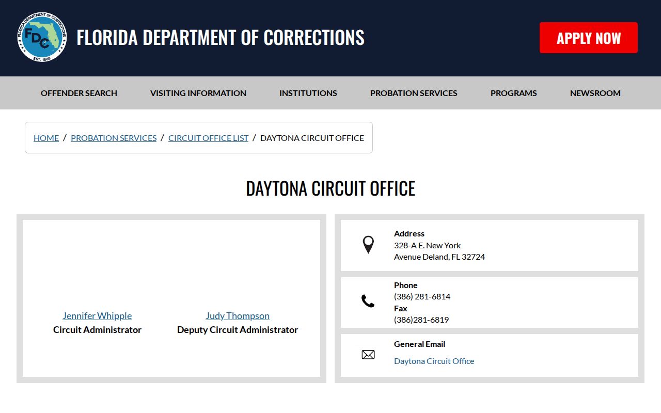
Task: Open the Programs menu
Action: point(514,93)
